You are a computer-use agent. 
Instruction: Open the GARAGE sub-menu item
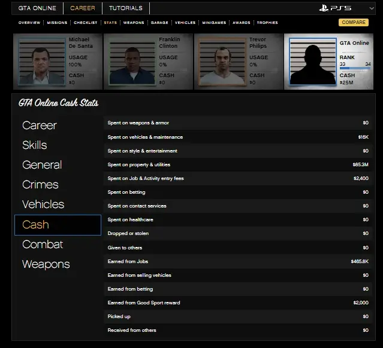159,23
